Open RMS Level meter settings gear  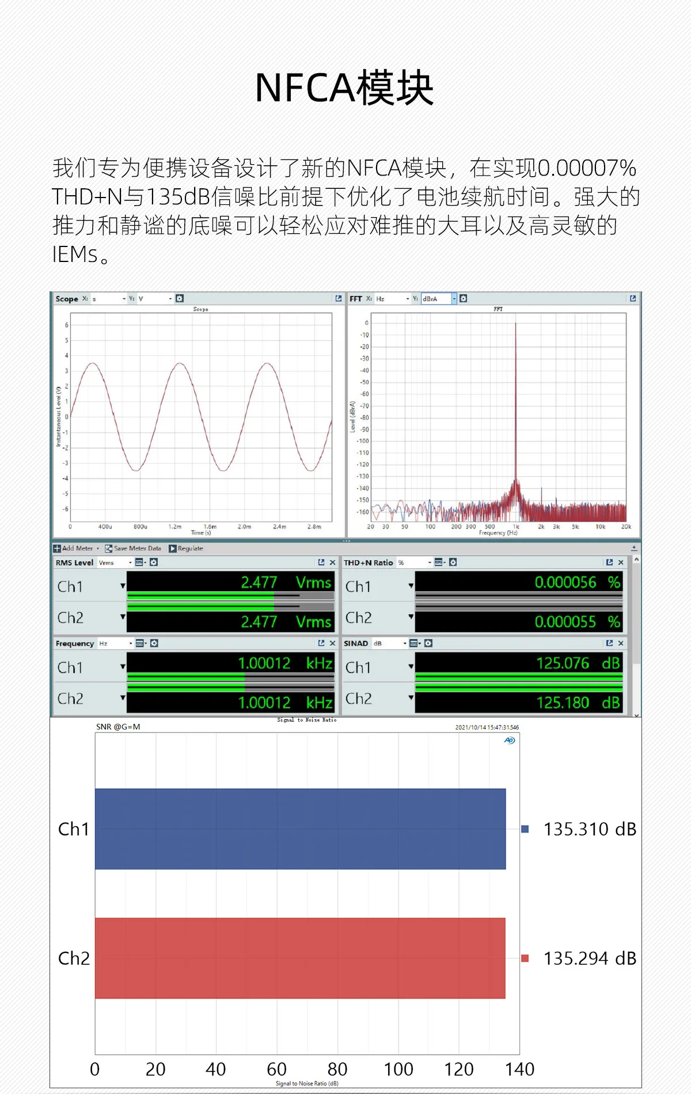(154, 563)
